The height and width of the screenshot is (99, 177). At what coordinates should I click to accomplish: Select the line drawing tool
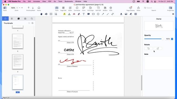(108, 14)
